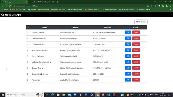
Task: Open the My Drive - Google bookmark
Action: (144, 9)
